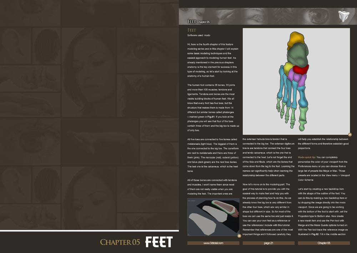Switch to the Chapter 05 tab

pyautogui.click(x=323, y=243)
